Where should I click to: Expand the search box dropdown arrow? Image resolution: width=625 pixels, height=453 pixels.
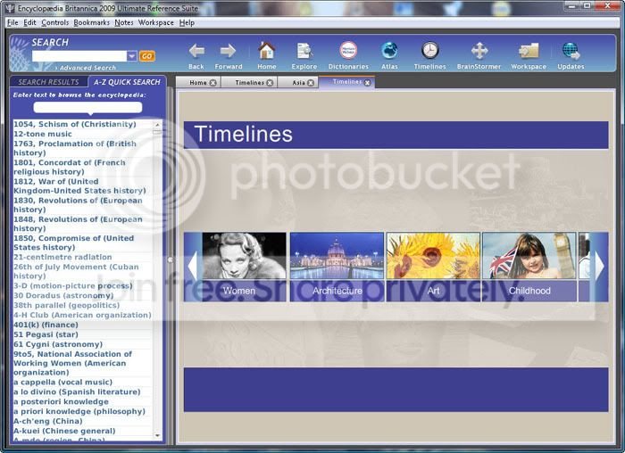click(132, 56)
